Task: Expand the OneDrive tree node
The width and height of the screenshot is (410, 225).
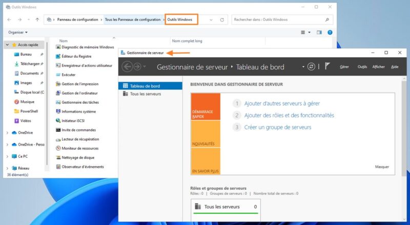Action: click(x=7, y=133)
